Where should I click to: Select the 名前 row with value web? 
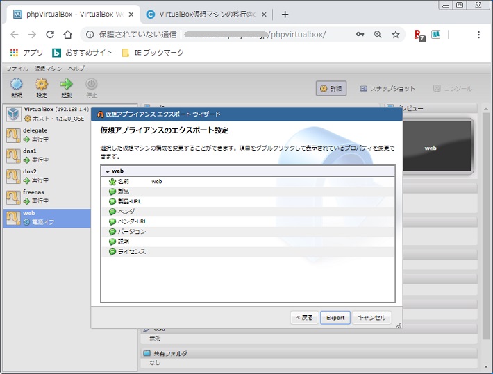coord(248,182)
